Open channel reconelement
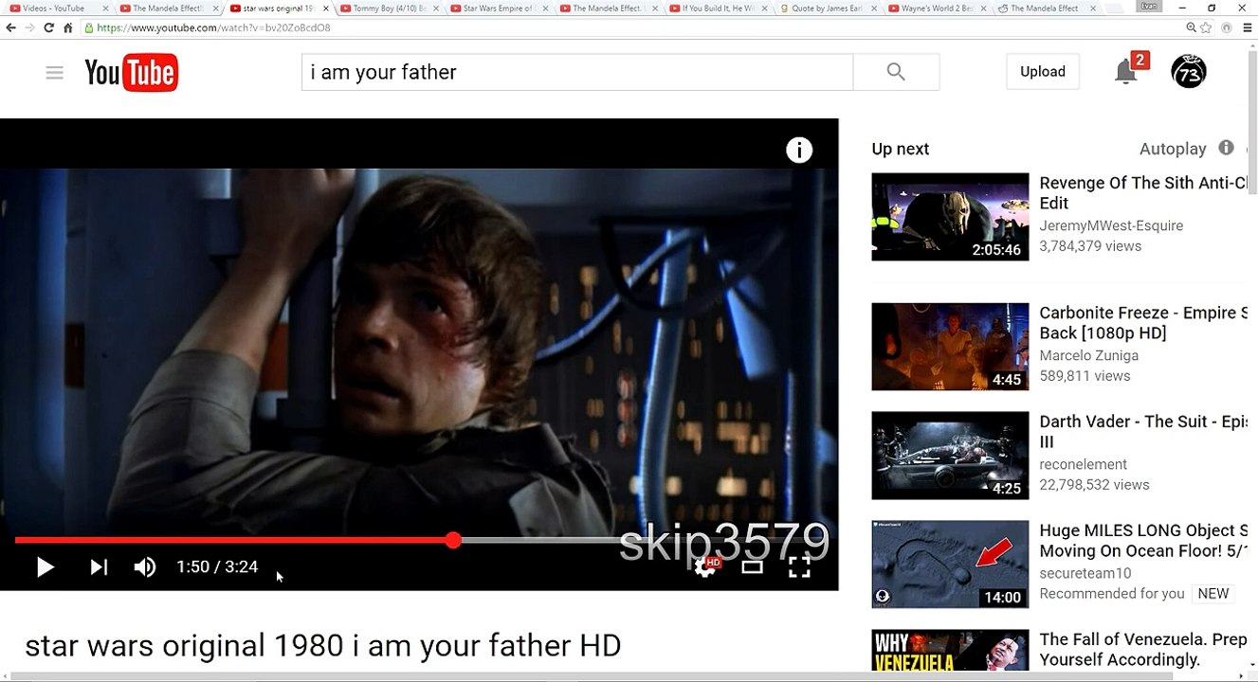1258x682 pixels. [x=1083, y=464]
